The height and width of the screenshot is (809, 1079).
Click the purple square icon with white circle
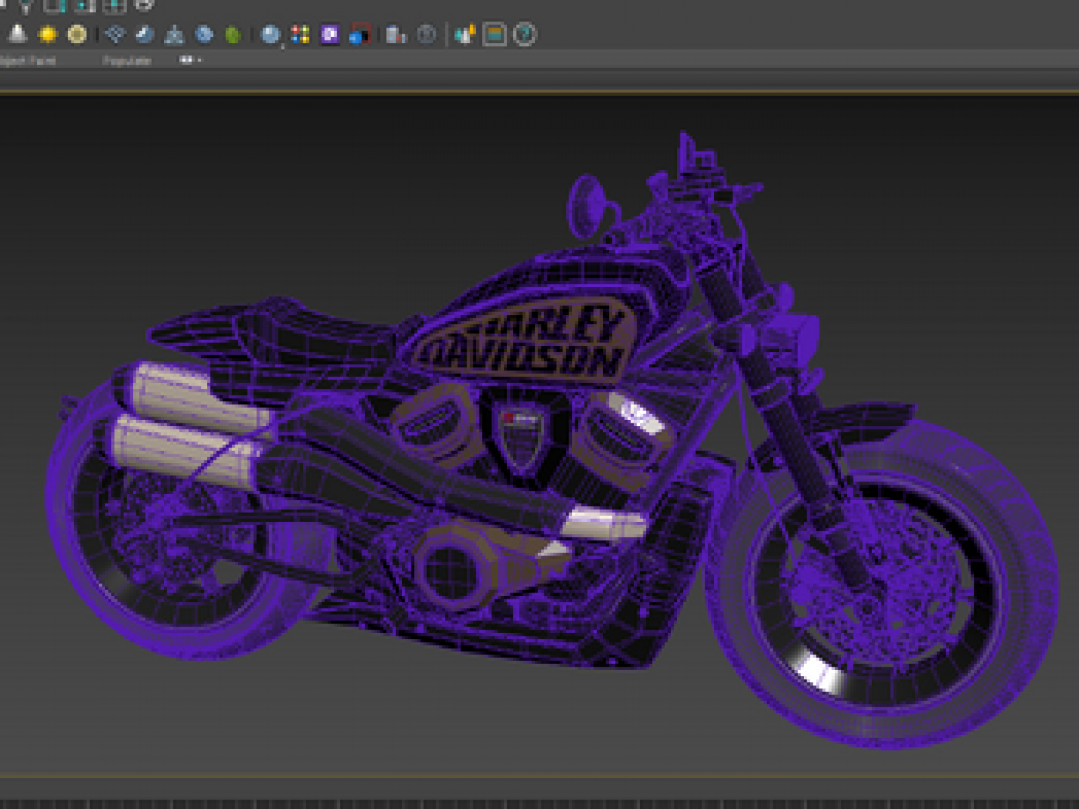pos(330,34)
